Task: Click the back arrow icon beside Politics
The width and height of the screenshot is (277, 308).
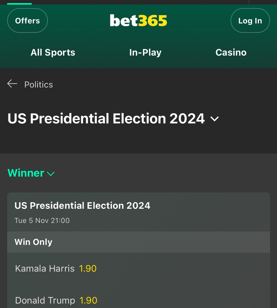Action: point(12,84)
